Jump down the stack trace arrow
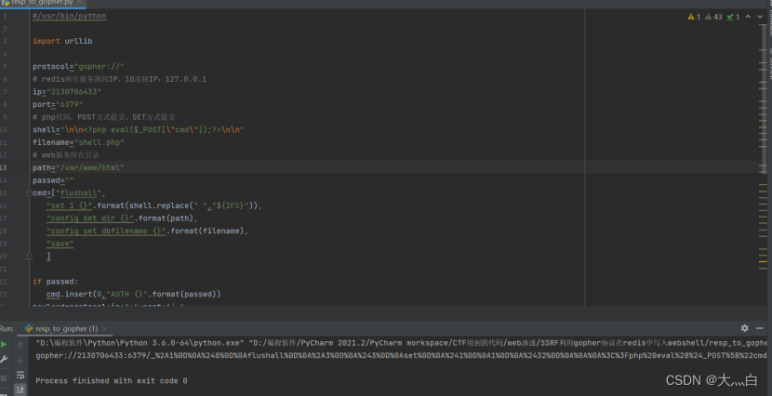Image resolution: width=772 pixels, height=396 pixels. click(20, 360)
